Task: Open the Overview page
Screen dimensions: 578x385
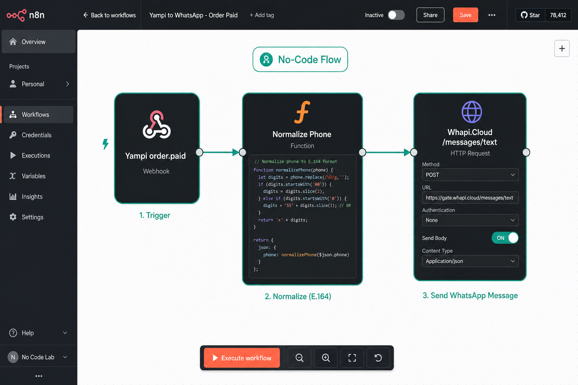Action: coord(38,42)
